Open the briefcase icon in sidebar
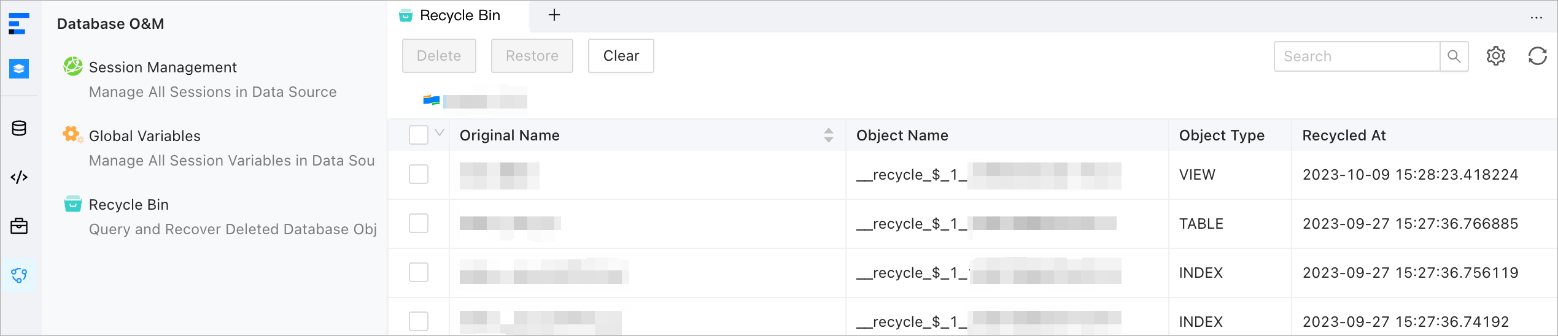 pos(19,226)
